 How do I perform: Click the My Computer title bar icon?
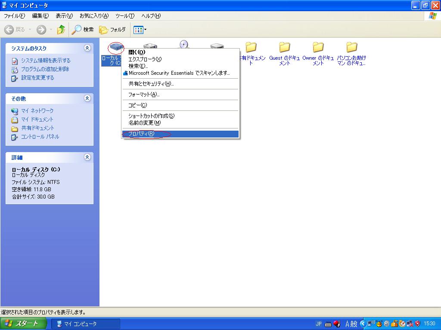point(4,5)
